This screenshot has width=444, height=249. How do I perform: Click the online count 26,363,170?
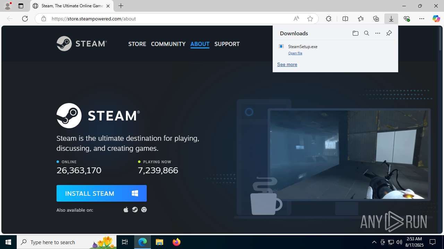[x=79, y=170]
